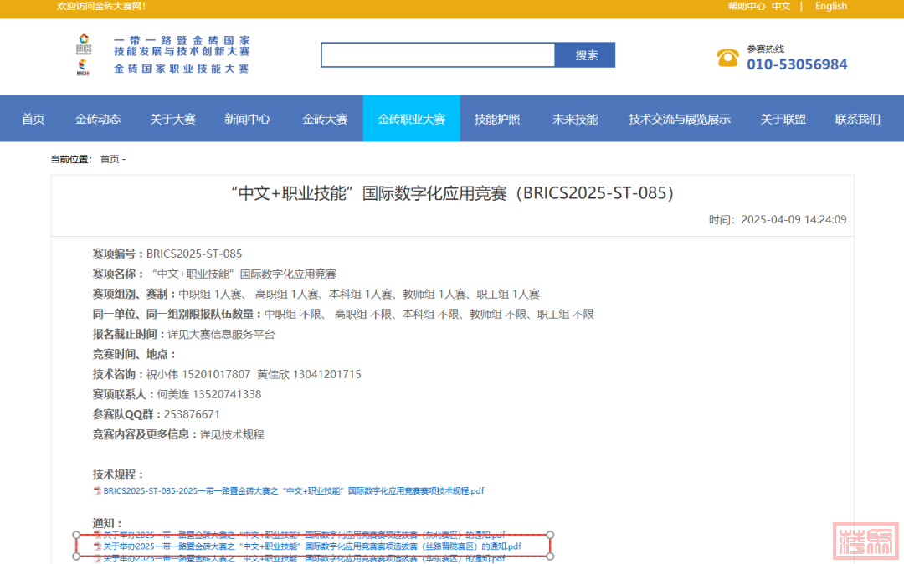
Task: Go to 金砖动态 in the navigation bar
Action: 98,119
